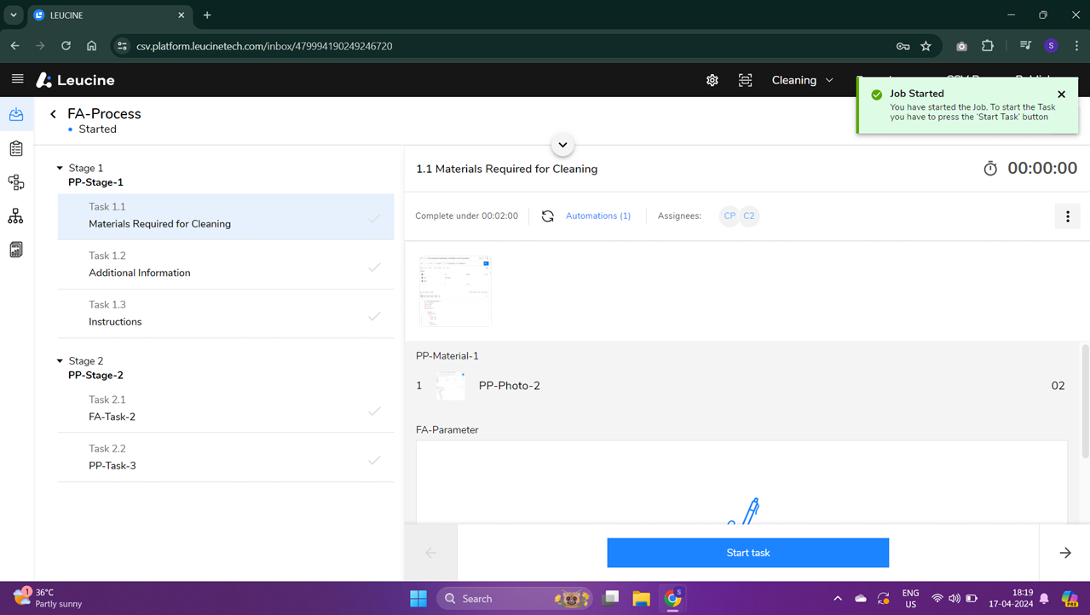Open the Chrome three-dot menu
Screen dimensions: 1090x615
click(1077, 46)
